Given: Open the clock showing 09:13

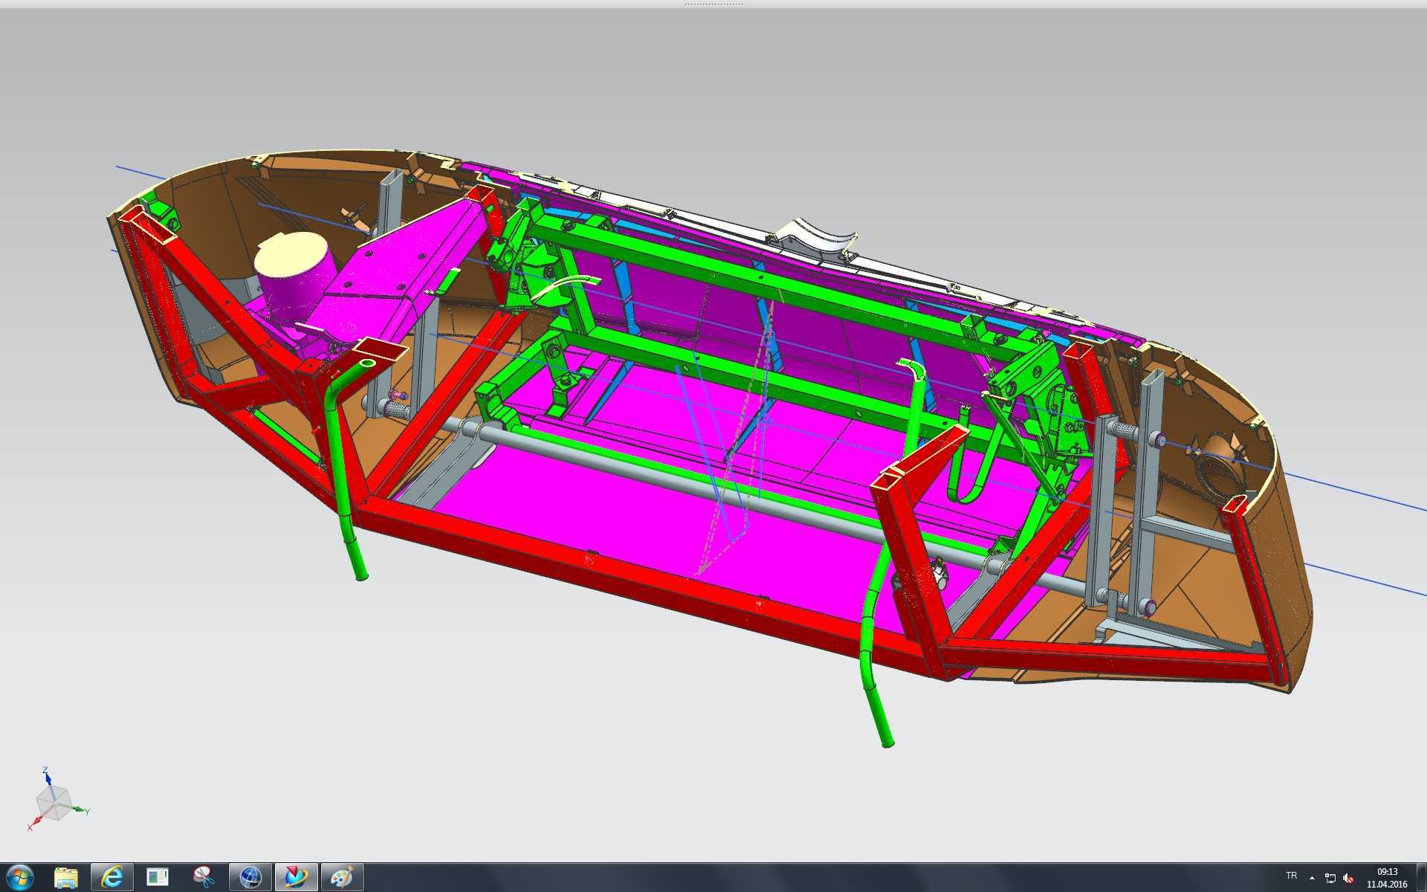Looking at the screenshot, I should pyautogui.click(x=1387, y=878).
